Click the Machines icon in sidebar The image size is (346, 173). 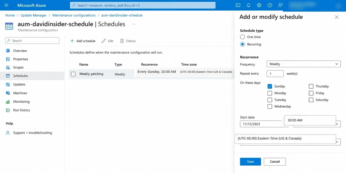coord(8,93)
